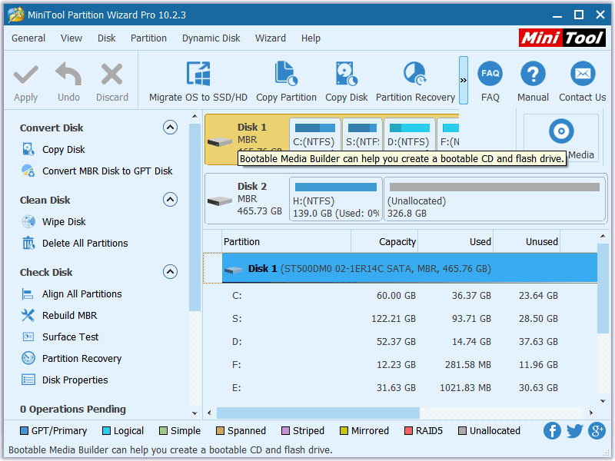Click the Partition column header
615x461 pixels.
click(x=286, y=242)
